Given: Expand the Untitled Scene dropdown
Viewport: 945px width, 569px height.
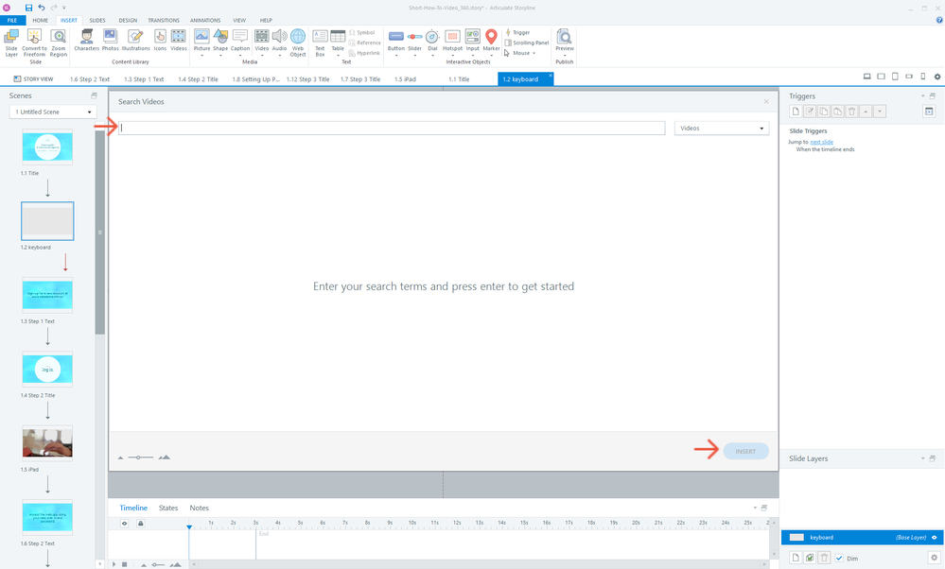Looking at the screenshot, I should 53,112.
